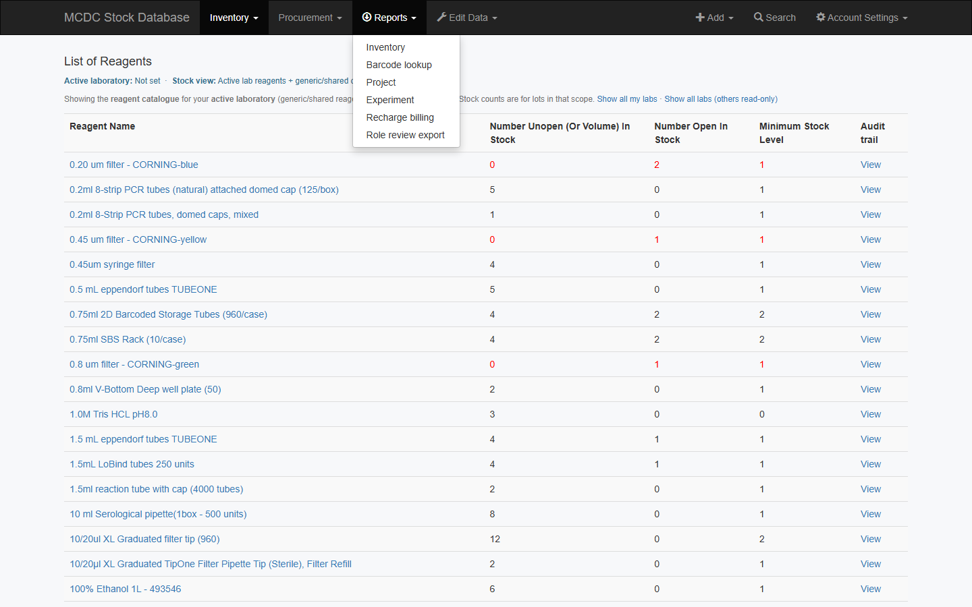This screenshot has height=607, width=972.
Task: Open 0.8ml V-Bottom Deep well plate
Action: [145, 389]
